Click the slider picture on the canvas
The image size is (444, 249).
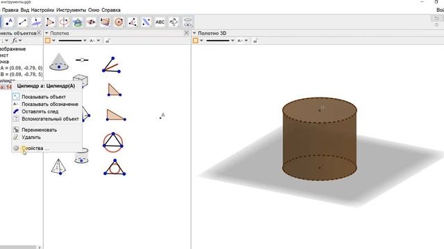[x=82, y=60]
